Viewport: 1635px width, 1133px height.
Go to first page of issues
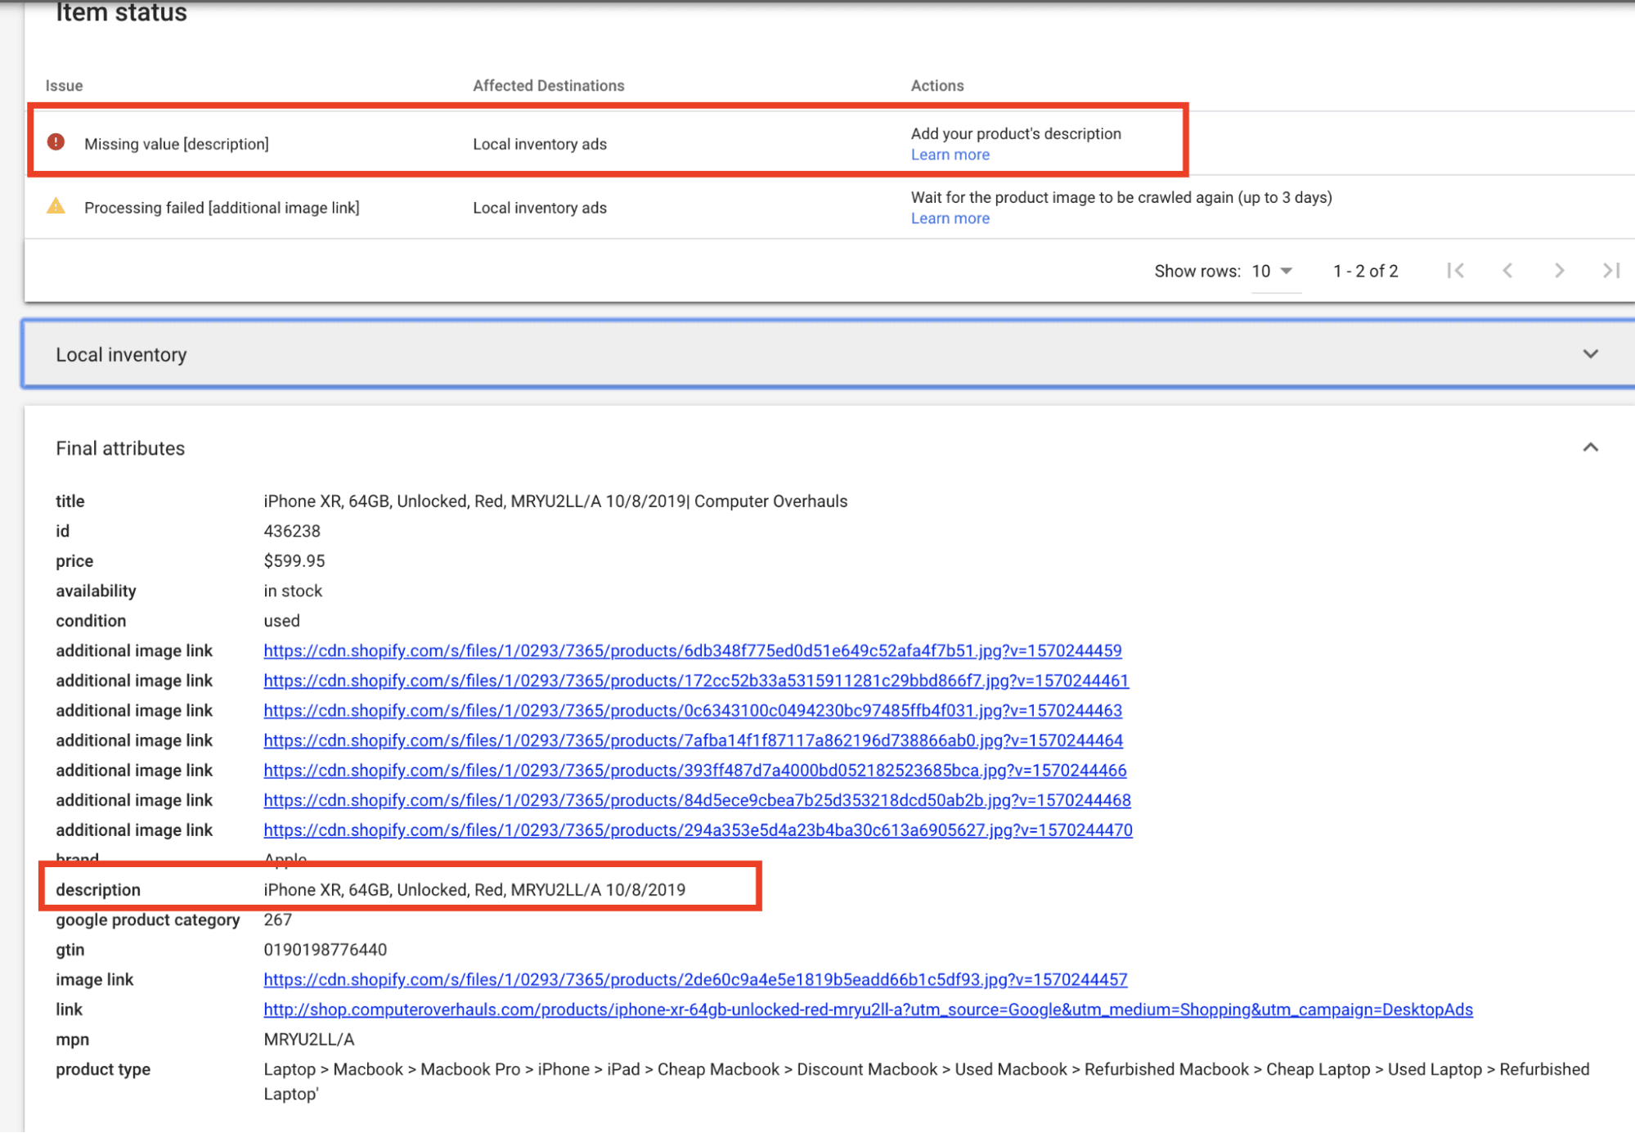pyautogui.click(x=1455, y=271)
